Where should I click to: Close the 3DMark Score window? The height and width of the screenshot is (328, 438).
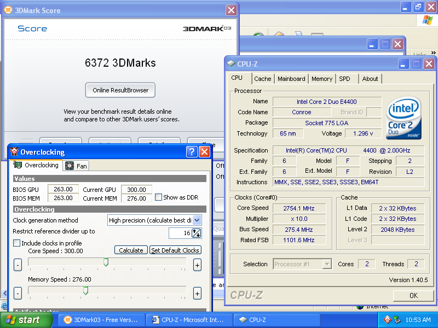(231, 10)
